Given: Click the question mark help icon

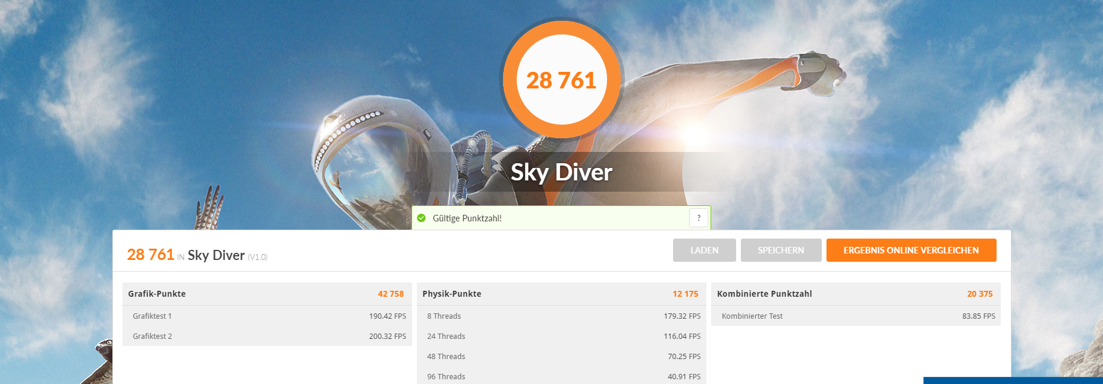Looking at the screenshot, I should (x=699, y=218).
